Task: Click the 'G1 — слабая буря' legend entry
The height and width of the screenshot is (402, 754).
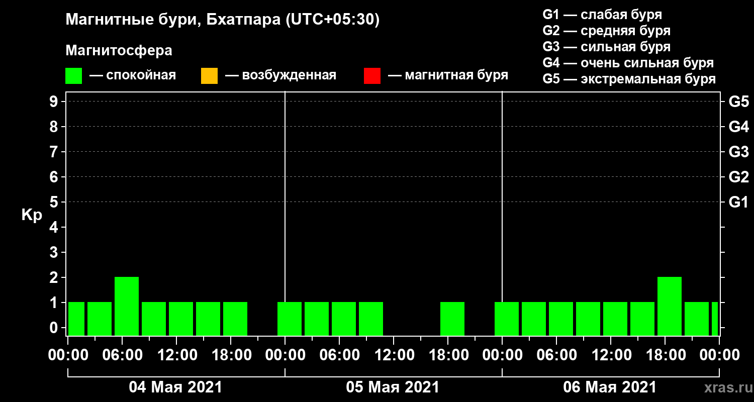Action: click(602, 15)
